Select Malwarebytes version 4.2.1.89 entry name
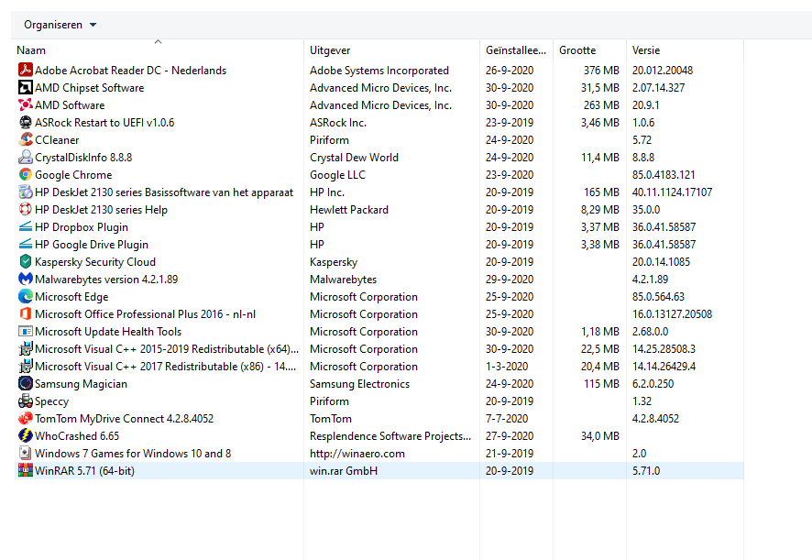Viewport: 812px width, 560px height. point(106,280)
